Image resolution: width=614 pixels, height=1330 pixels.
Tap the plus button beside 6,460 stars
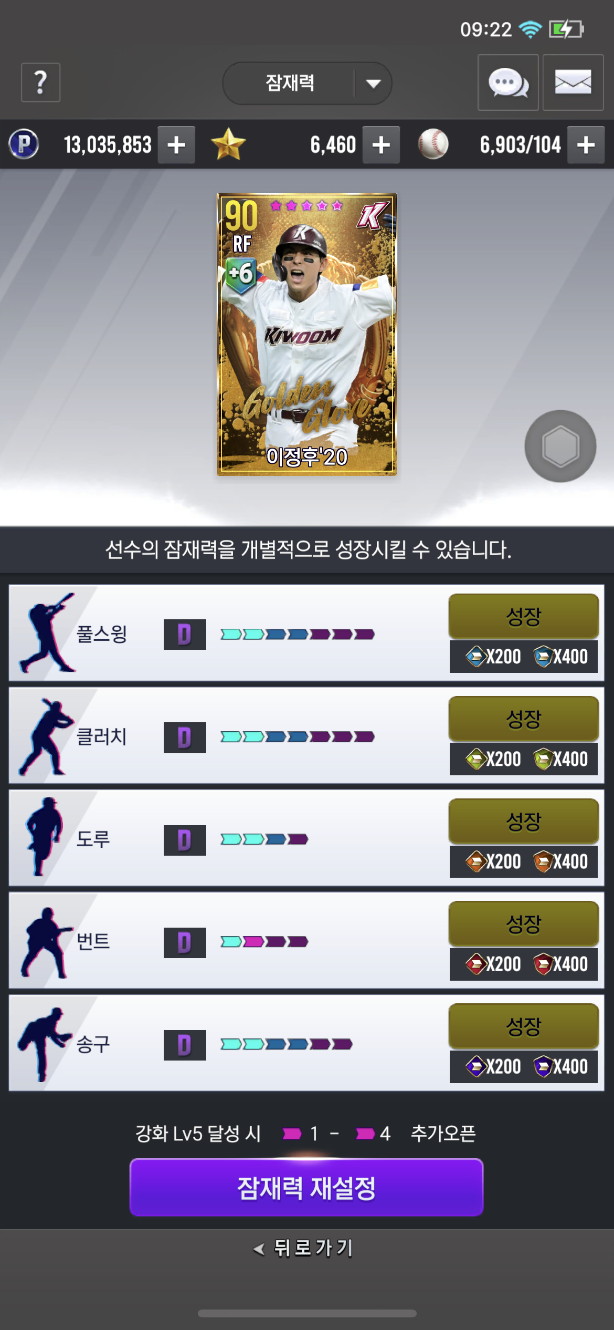coord(382,145)
